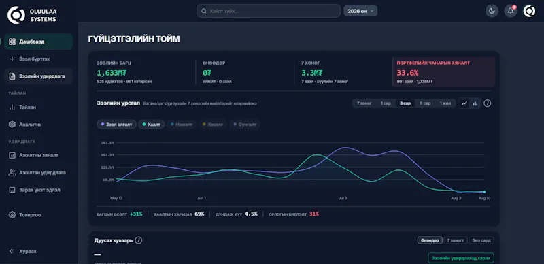This screenshot has height=264, width=544.
Task: Click the Дундаж хүү 4.5% value
Action: coord(251,214)
